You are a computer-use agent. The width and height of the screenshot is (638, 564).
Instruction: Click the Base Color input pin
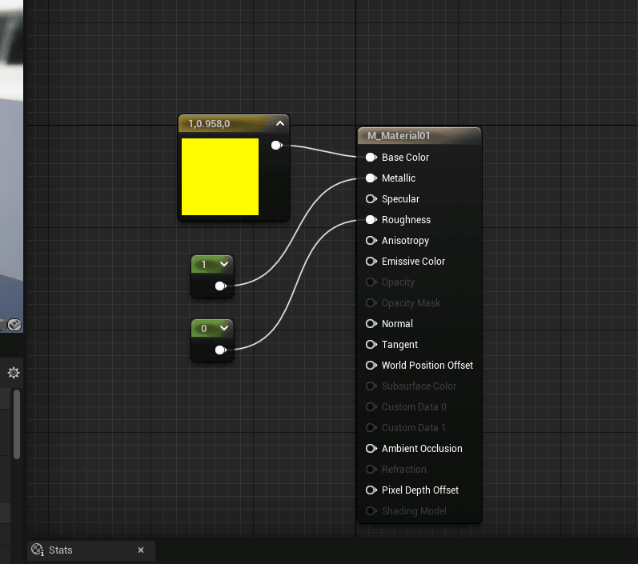[x=371, y=158]
